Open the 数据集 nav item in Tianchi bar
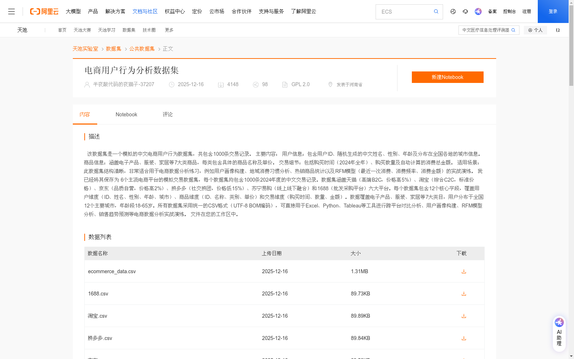Screen dimensions: 574x359 pos(129,30)
